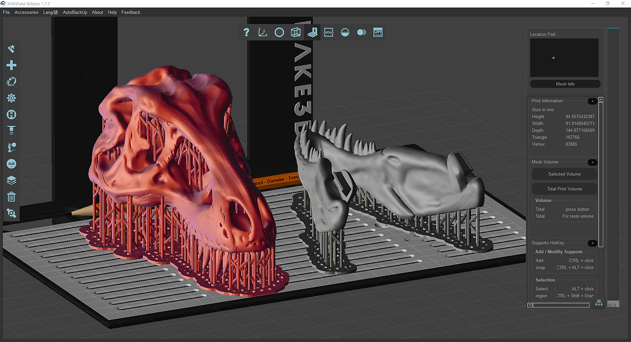Image resolution: width=631 pixels, height=342 pixels.
Task: Switch to ORTHO orthographic view
Action: [328, 32]
